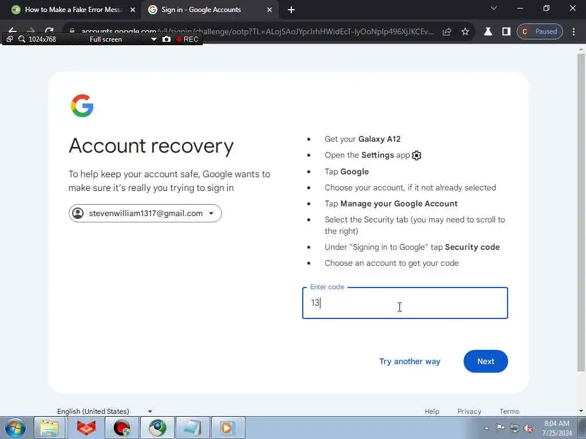Open the notepad app in taskbar
Viewport: 586px width, 439px height.
(193, 428)
